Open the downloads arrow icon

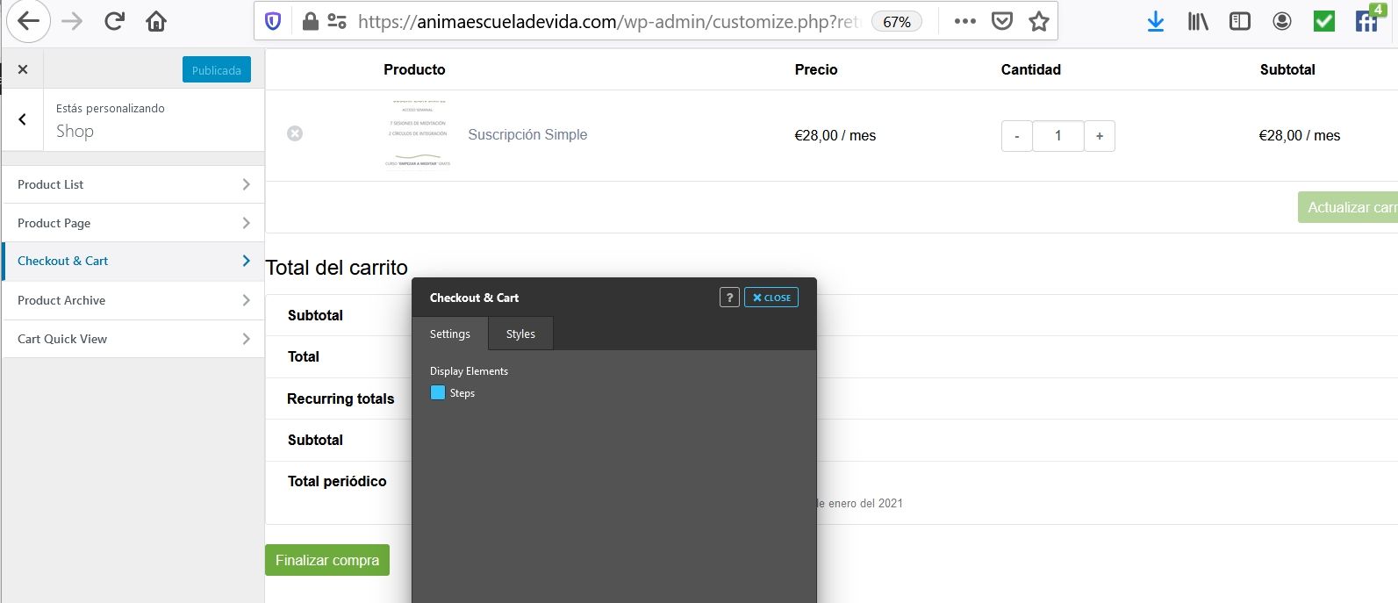click(x=1156, y=21)
